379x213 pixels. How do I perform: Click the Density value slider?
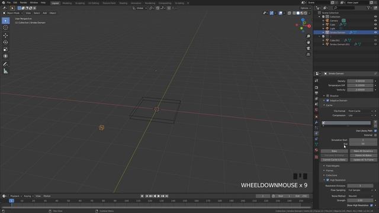click(x=361, y=81)
